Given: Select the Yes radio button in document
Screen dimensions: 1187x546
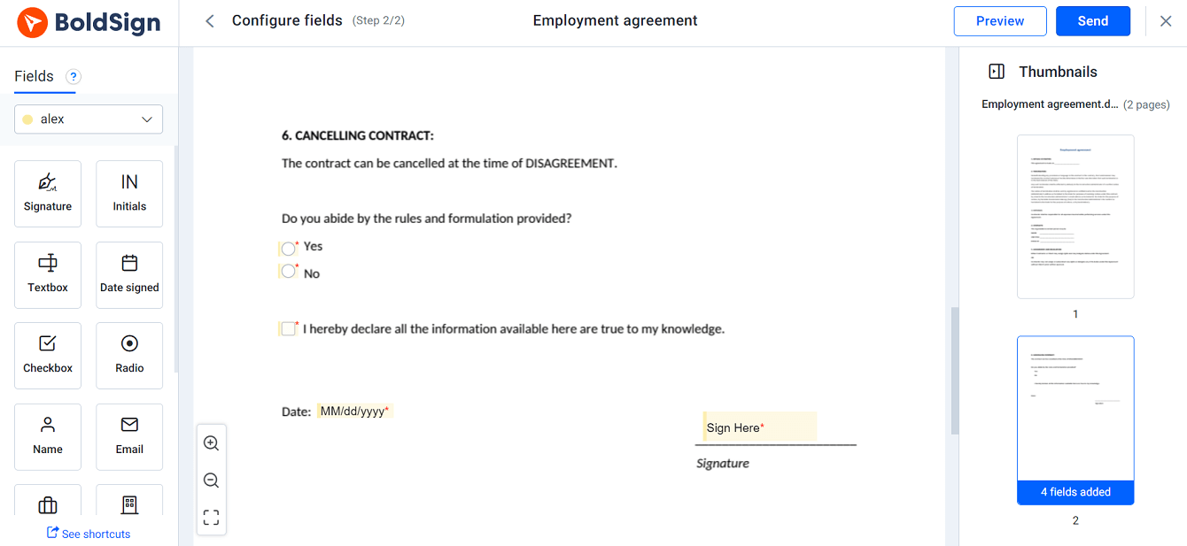Looking at the screenshot, I should 288,249.
